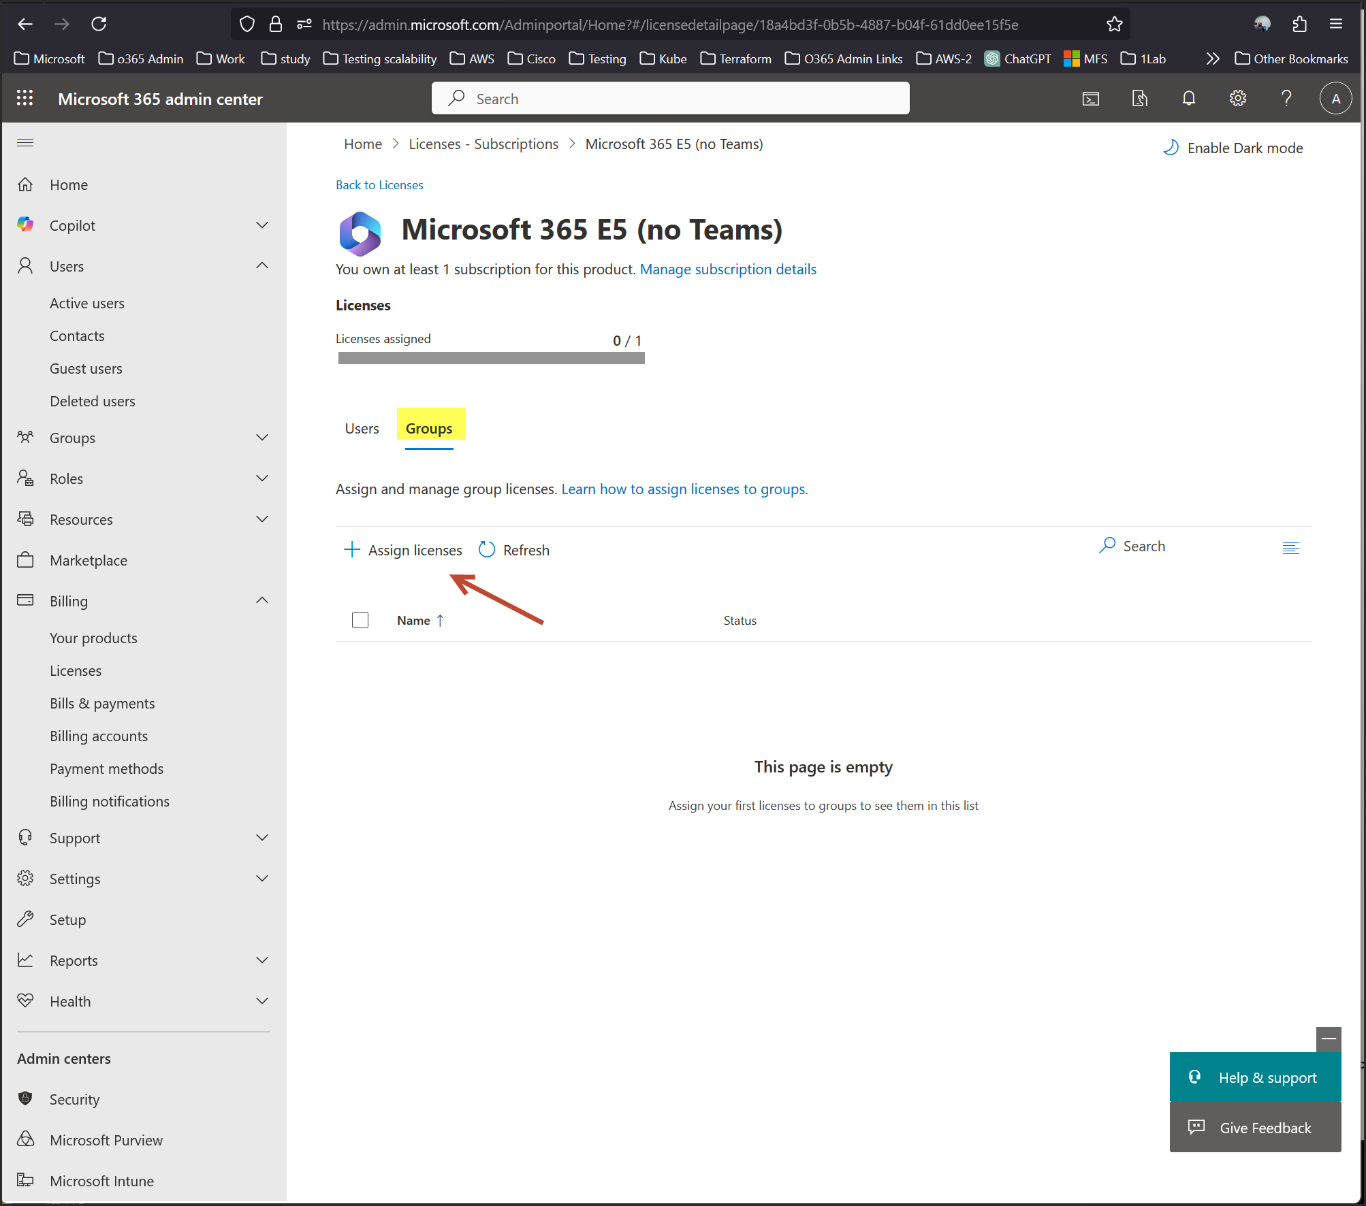Open the account avatar A icon
Image resolution: width=1366 pixels, height=1206 pixels.
click(x=1335, y=99)
